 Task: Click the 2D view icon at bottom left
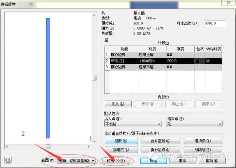[7, 161]
